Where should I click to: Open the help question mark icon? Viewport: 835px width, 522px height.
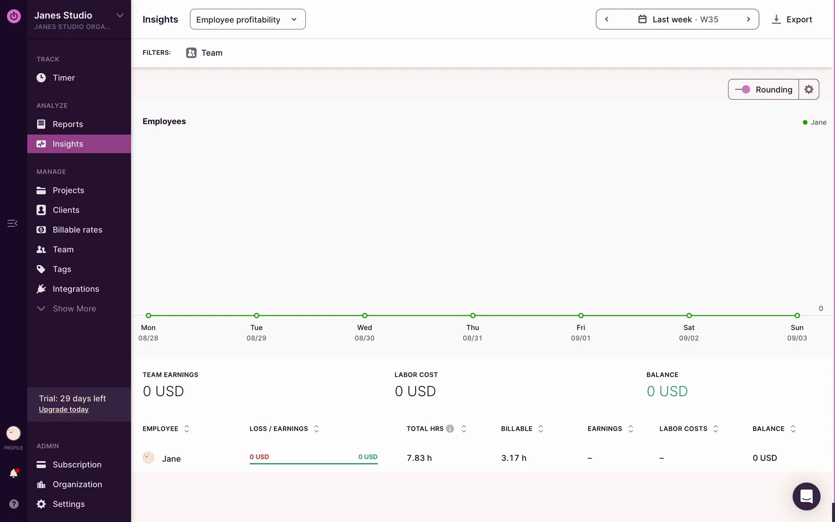13,504
